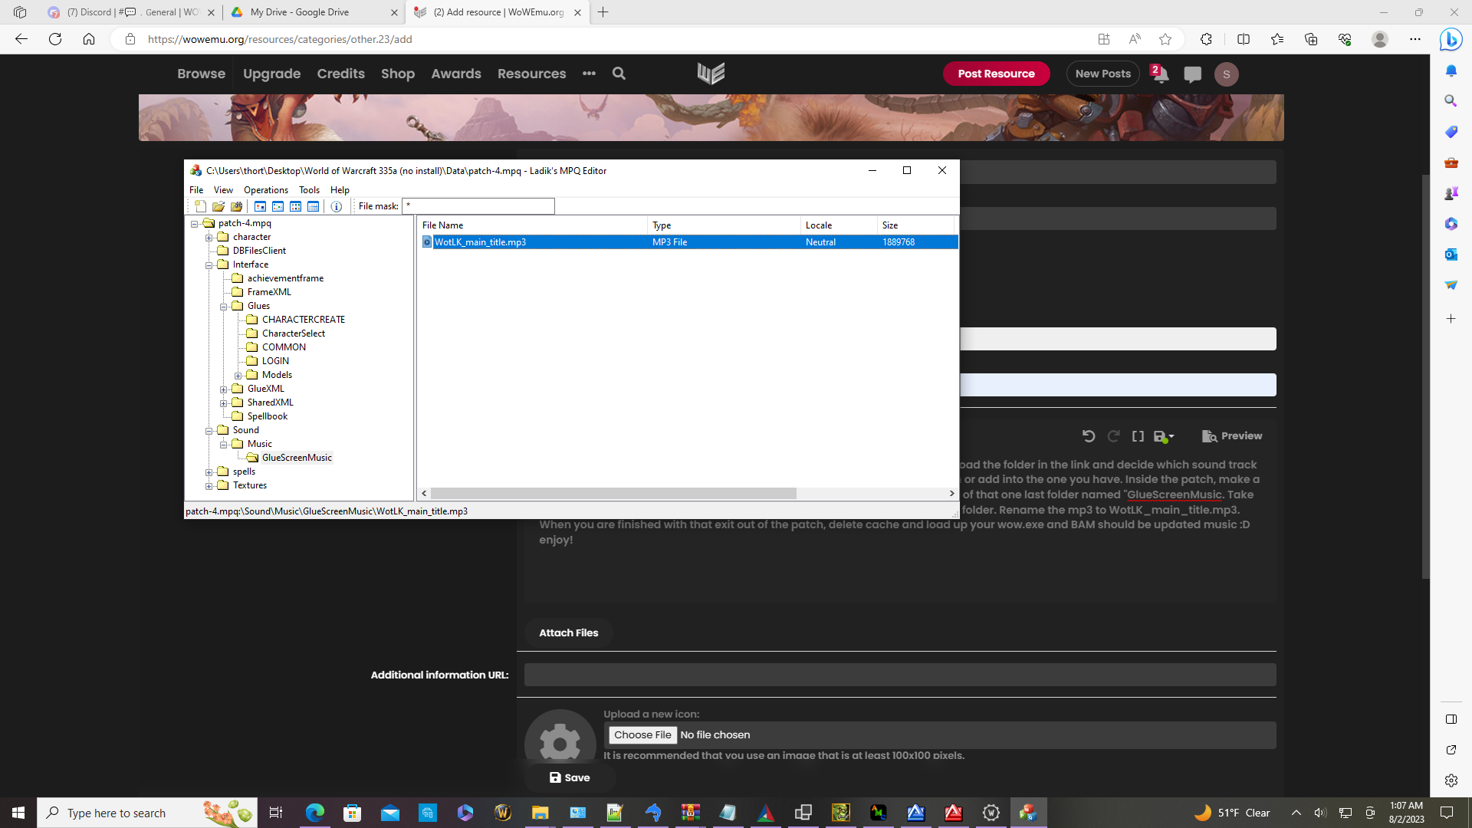Open Microsoft Edge from the taskbar
This screenshot has height=828, width=1472.
(x=315, y=813)
